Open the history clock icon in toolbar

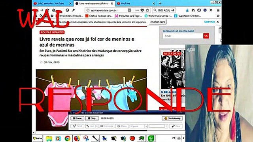pos(67,10)
